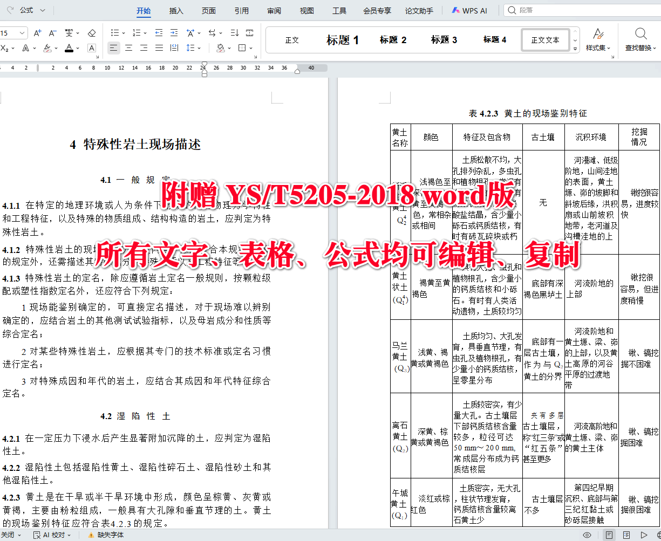
Task: Open the 页面 tab
Action: click(209, 11)
